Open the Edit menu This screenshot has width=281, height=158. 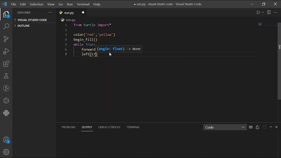(x=23, y=4)
